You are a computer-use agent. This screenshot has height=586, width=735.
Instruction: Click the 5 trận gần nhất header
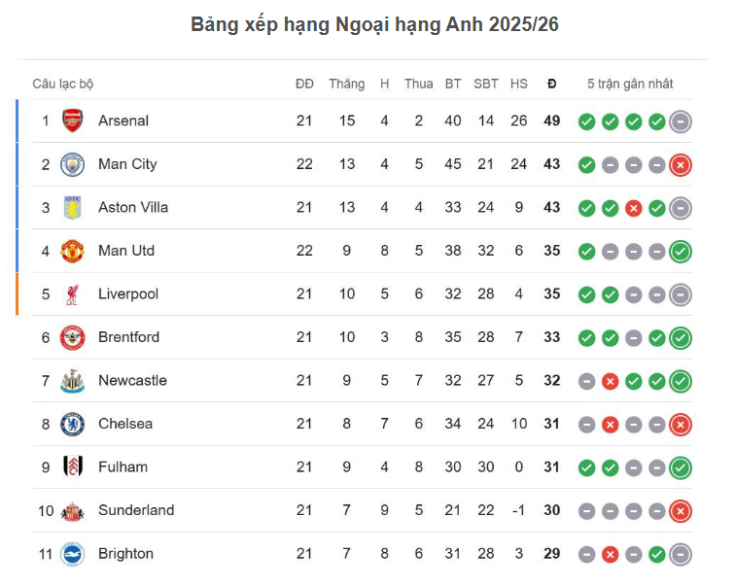tap(630, 85)
